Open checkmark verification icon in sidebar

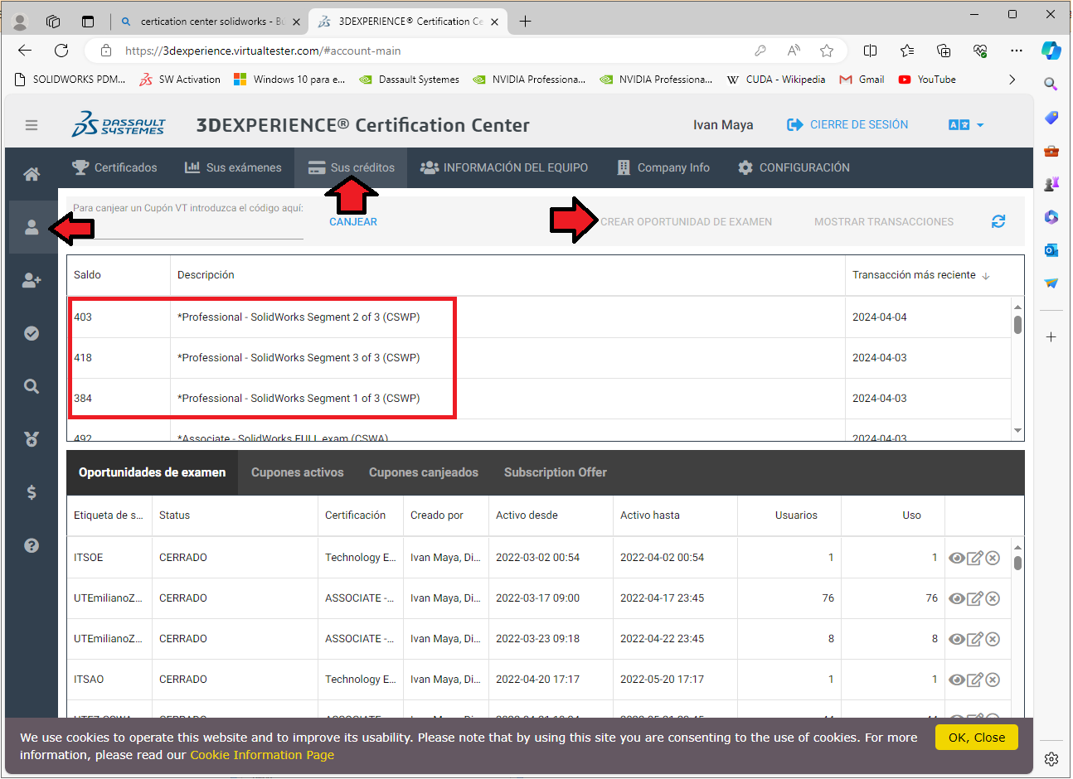[x=32, y=333]
